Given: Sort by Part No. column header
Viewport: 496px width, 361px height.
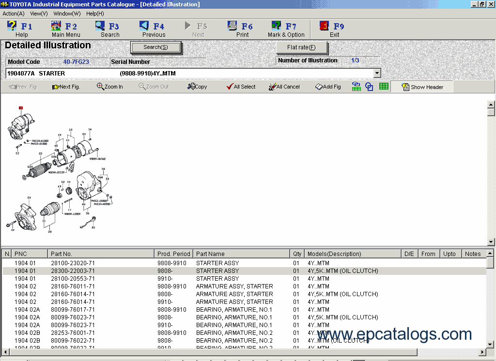Looking at the screenshot, I should [x=101, y=254].
